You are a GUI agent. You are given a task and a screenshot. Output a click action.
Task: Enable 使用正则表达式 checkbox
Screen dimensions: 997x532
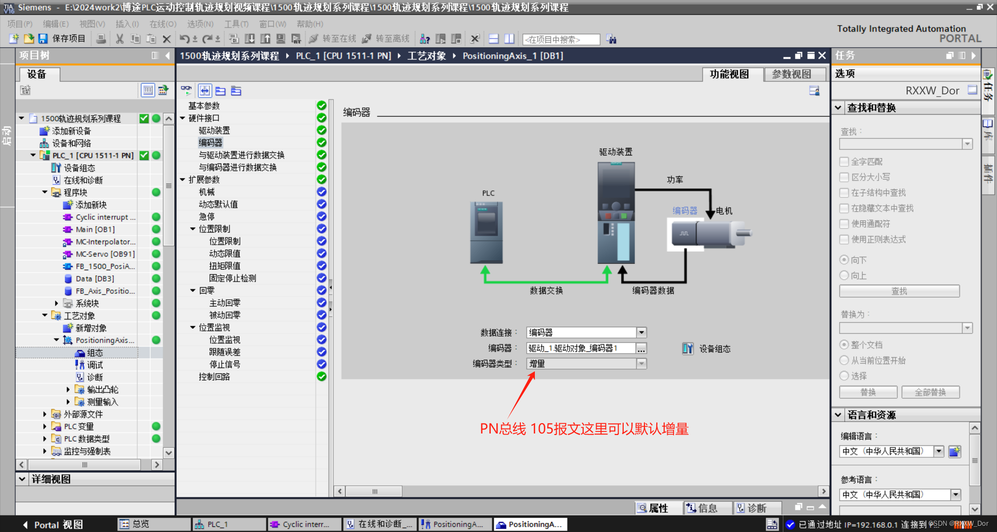coord(844,240)
